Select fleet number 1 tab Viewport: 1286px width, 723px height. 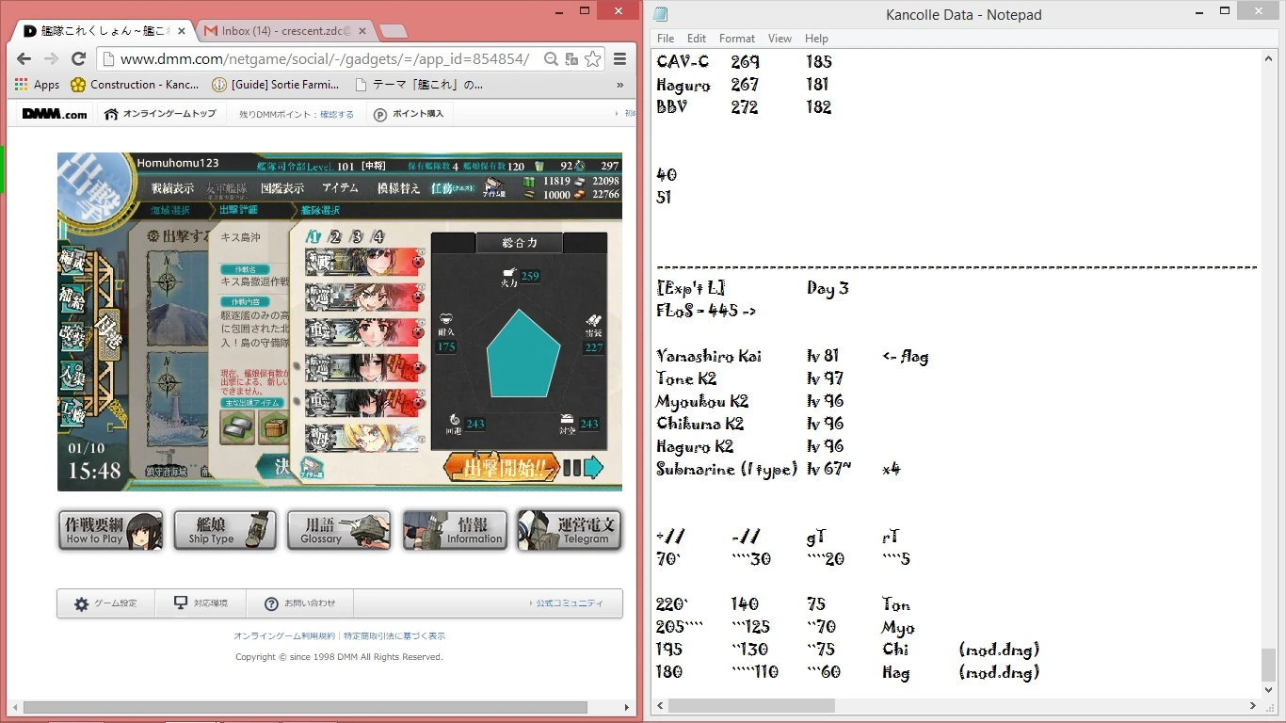click(x=315, y=236)
